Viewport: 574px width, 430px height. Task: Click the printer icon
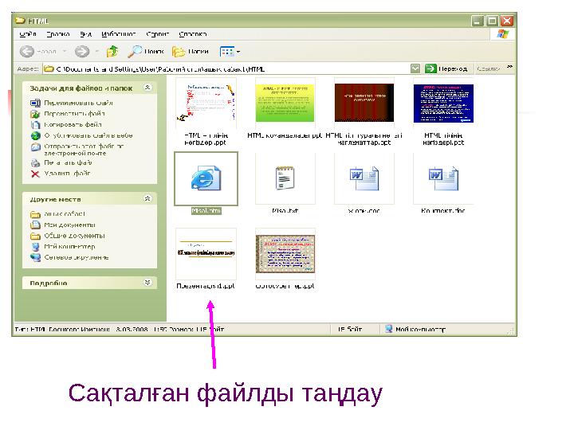pos(35,162)
